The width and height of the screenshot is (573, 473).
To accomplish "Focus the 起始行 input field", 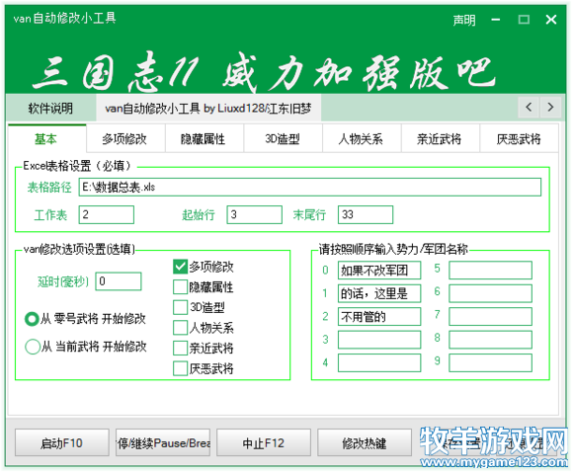I will point(254,214).
